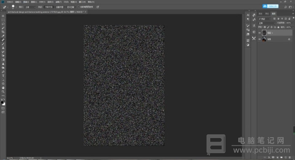295x160 pixels.
Task: Click the top layer's thumbnail
Action: (264, 33)
